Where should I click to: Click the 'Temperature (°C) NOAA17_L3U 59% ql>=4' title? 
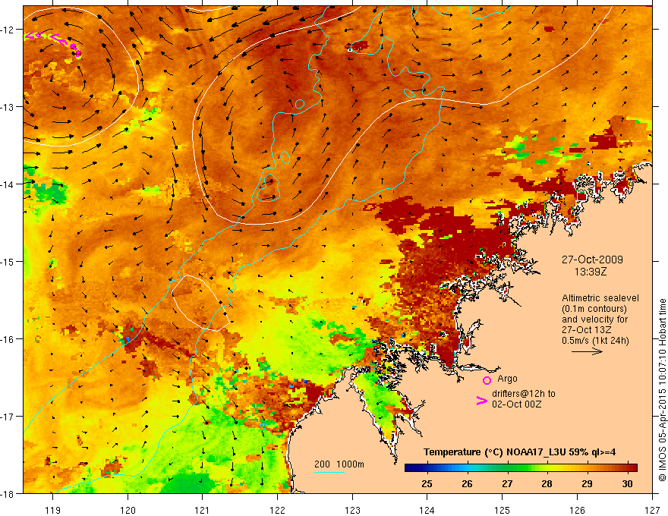click(x=519, y=452)
